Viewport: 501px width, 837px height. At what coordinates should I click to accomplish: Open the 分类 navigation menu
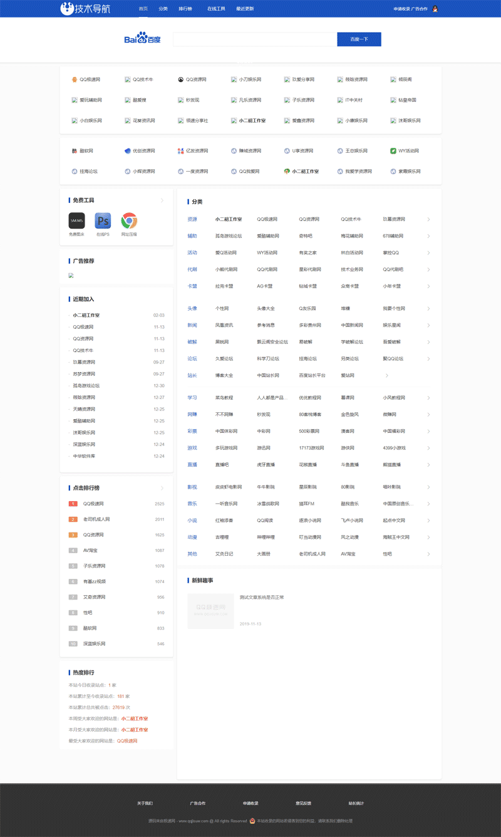(x=162, y=9)
